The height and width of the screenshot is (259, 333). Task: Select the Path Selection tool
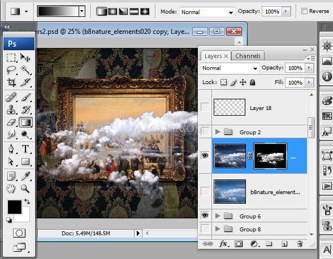pyautogui.click(x=11, y=161)
